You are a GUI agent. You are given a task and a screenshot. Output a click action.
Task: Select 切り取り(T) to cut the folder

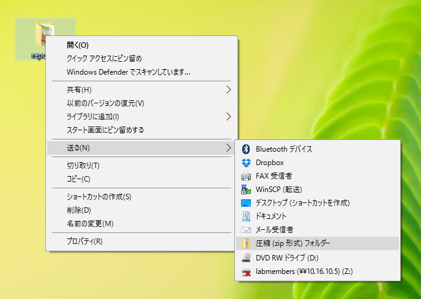(83, 165)
